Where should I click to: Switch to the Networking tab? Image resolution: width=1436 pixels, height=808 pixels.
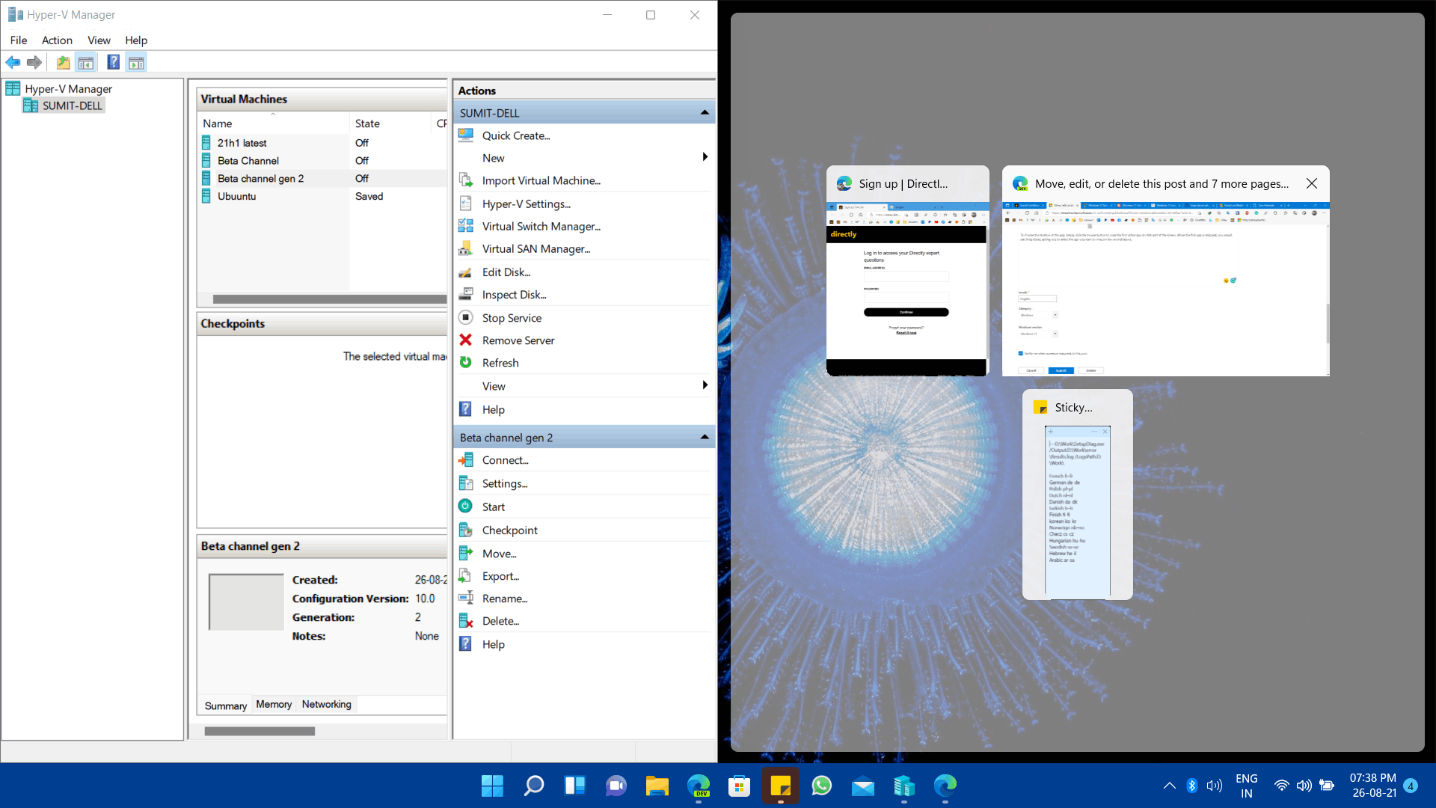pyautogui.click(x=326, y=704)
